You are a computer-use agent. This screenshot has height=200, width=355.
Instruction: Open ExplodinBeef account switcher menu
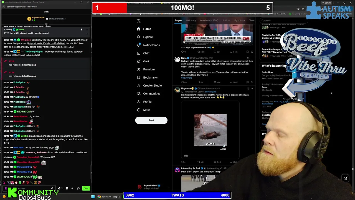coord(168,187)
